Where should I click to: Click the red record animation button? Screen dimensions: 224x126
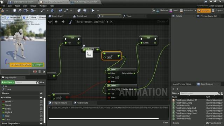coord(35,71)
